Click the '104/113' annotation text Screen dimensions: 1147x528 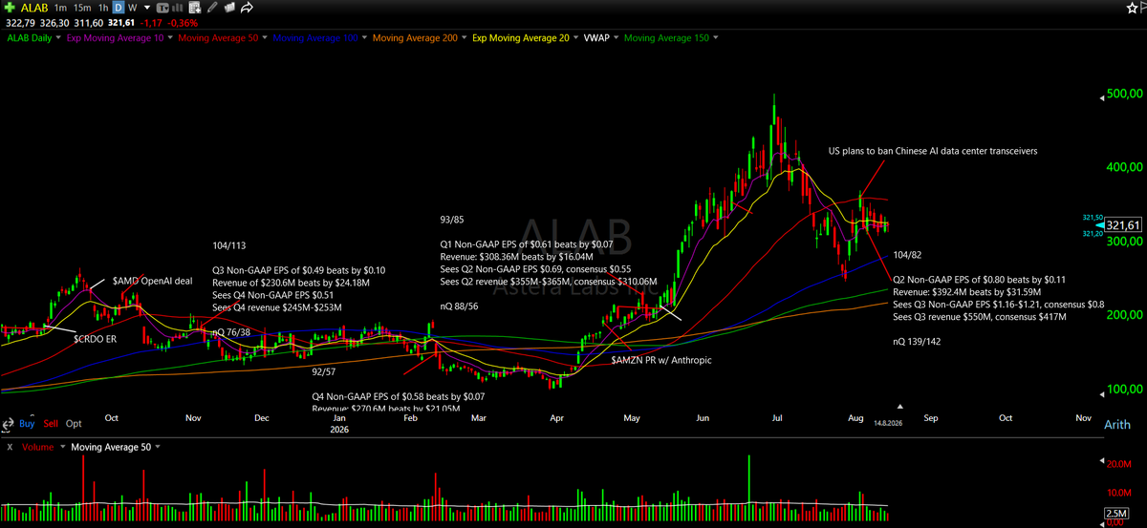tap(229, 245)
